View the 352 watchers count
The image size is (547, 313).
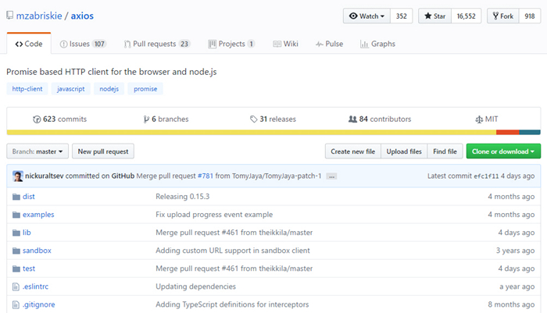[x=401, y=16]
